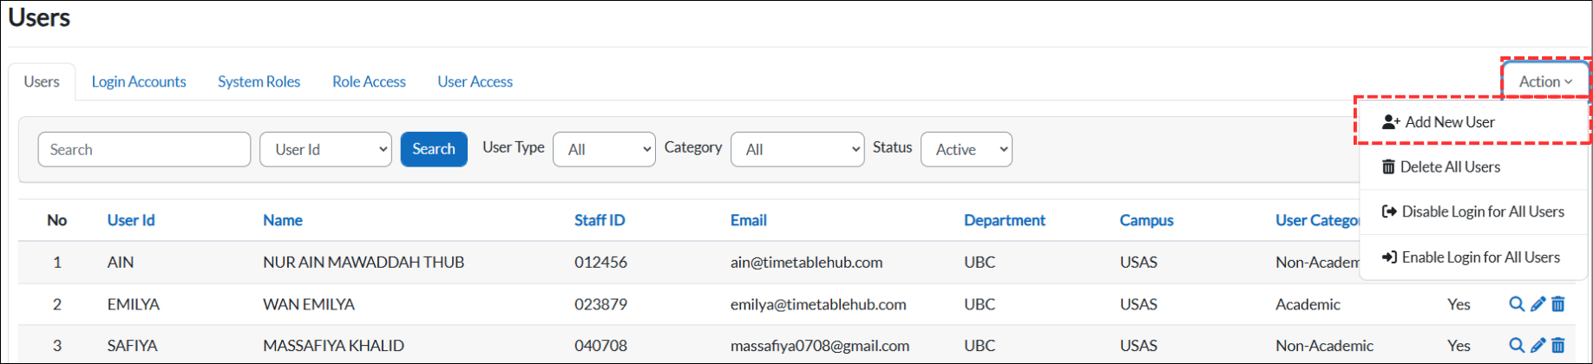Viewport: 1593px width, 364px height.
Task: Click the name MASSAFIYA KHALID
Action: coord(333,345)
